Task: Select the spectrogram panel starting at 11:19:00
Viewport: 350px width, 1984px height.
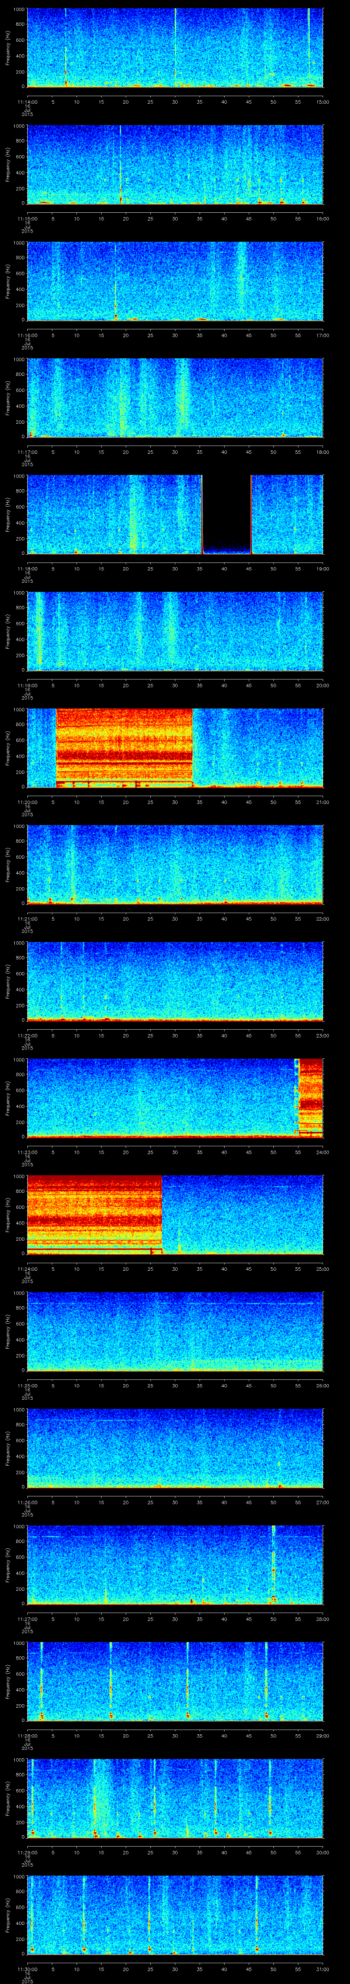Action: coord(175,631)
